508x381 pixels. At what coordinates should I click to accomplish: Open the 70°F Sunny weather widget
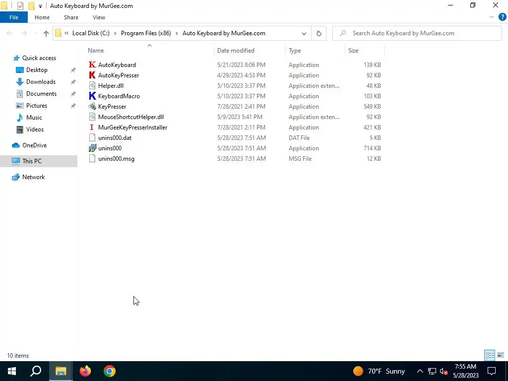click(x=379, y=371)
